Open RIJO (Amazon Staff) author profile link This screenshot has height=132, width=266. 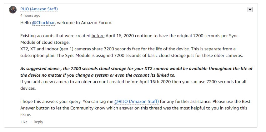(39, 9)
